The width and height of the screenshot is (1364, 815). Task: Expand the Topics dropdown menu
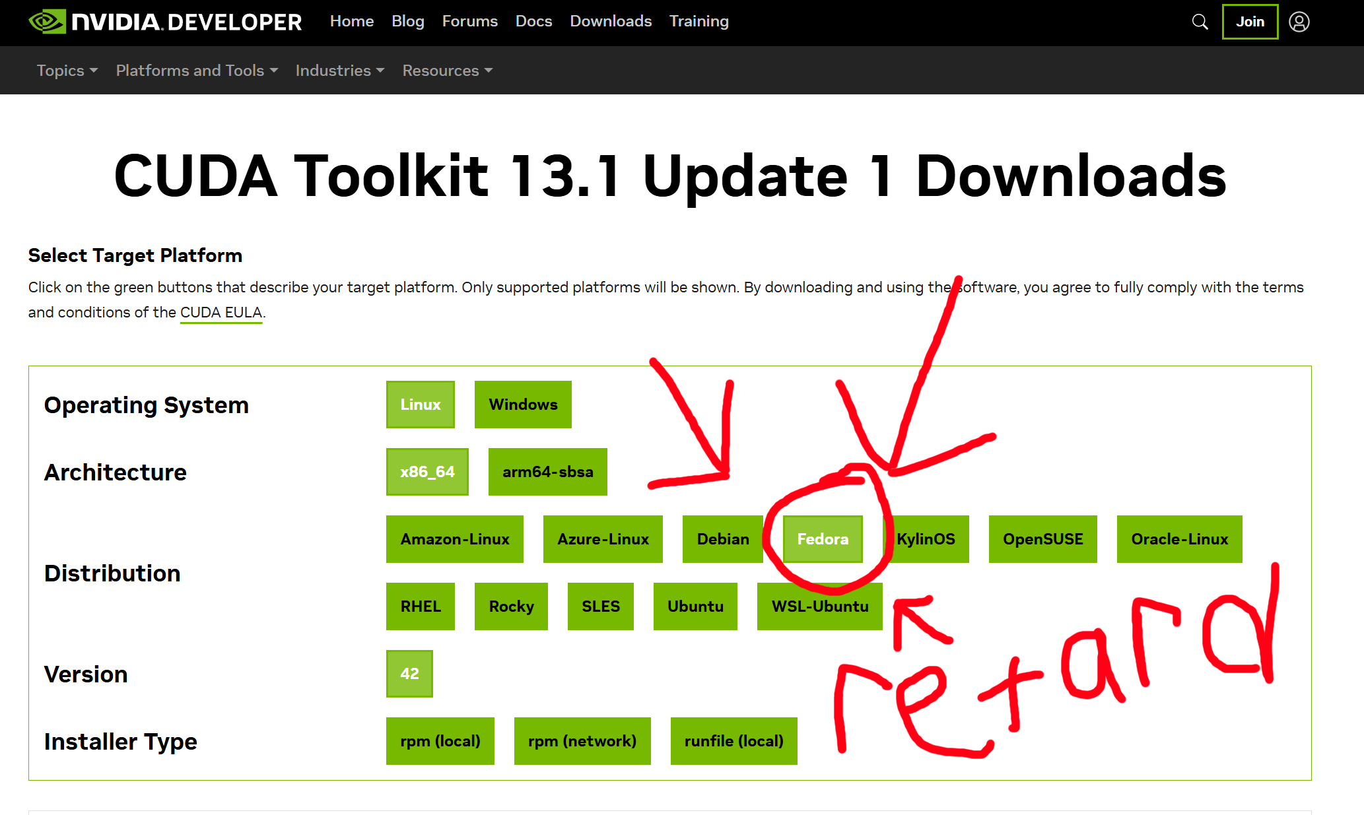pos(67,71)
